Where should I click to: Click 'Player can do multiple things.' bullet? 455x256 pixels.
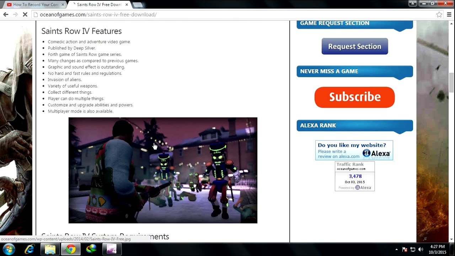pyautogui.click(x=76, y=98)
